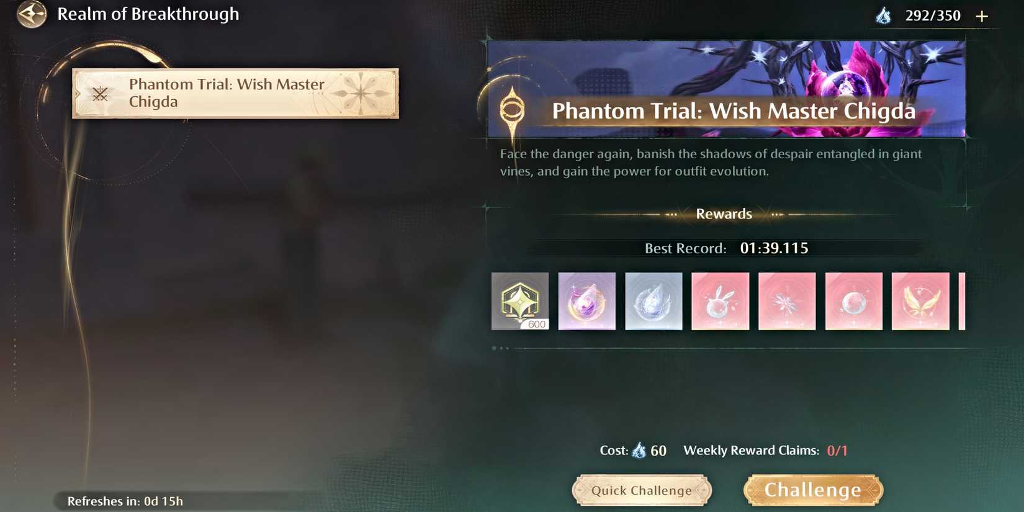Start the trial with the Challenge button
The image size is (1024, 512).
(813, 490)
